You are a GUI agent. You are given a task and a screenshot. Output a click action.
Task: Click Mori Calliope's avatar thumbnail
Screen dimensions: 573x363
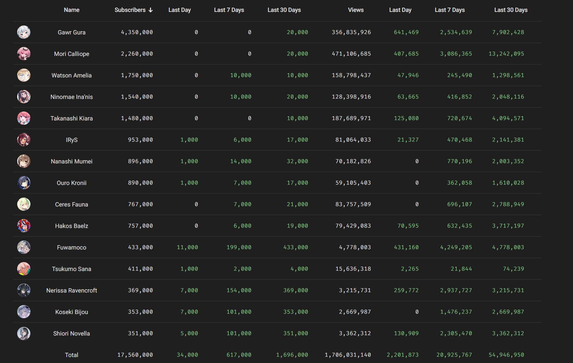pyautogui.click(x=24, y=54)
